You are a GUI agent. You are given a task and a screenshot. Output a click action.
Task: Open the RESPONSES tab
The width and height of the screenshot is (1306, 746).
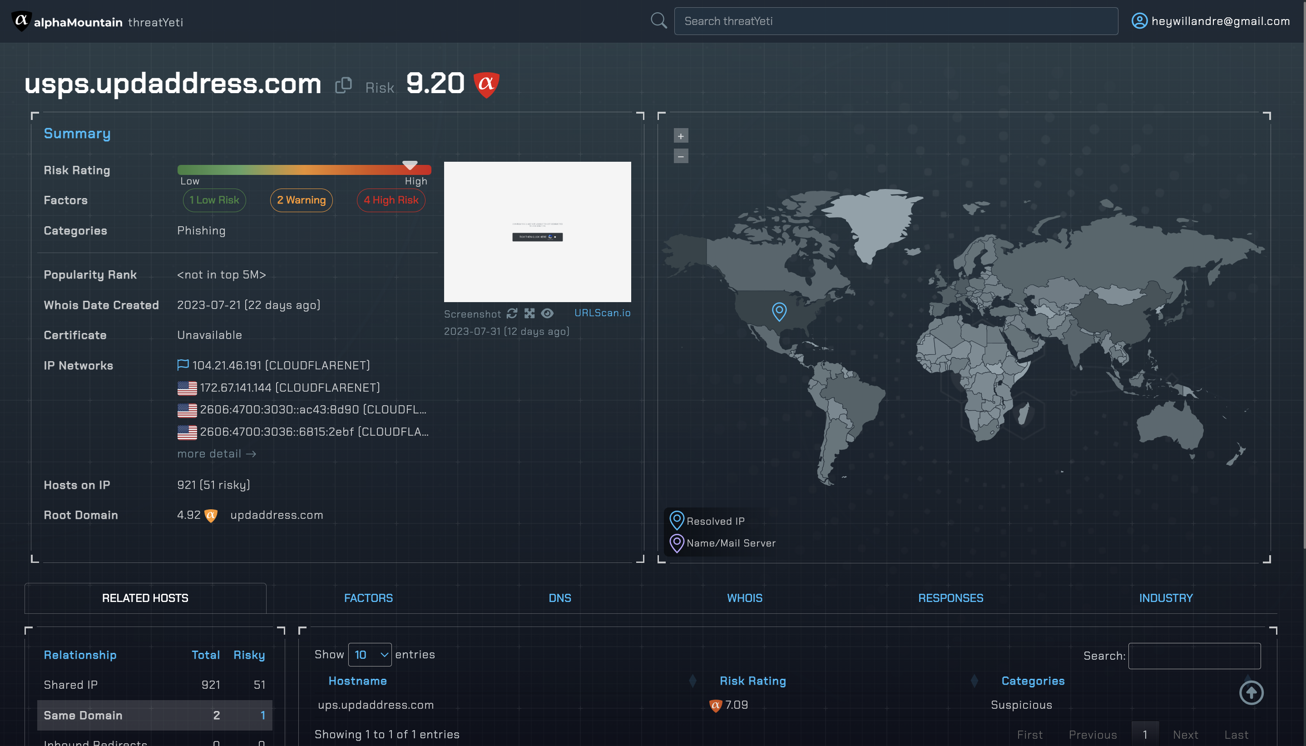click(x=950, y=598)
